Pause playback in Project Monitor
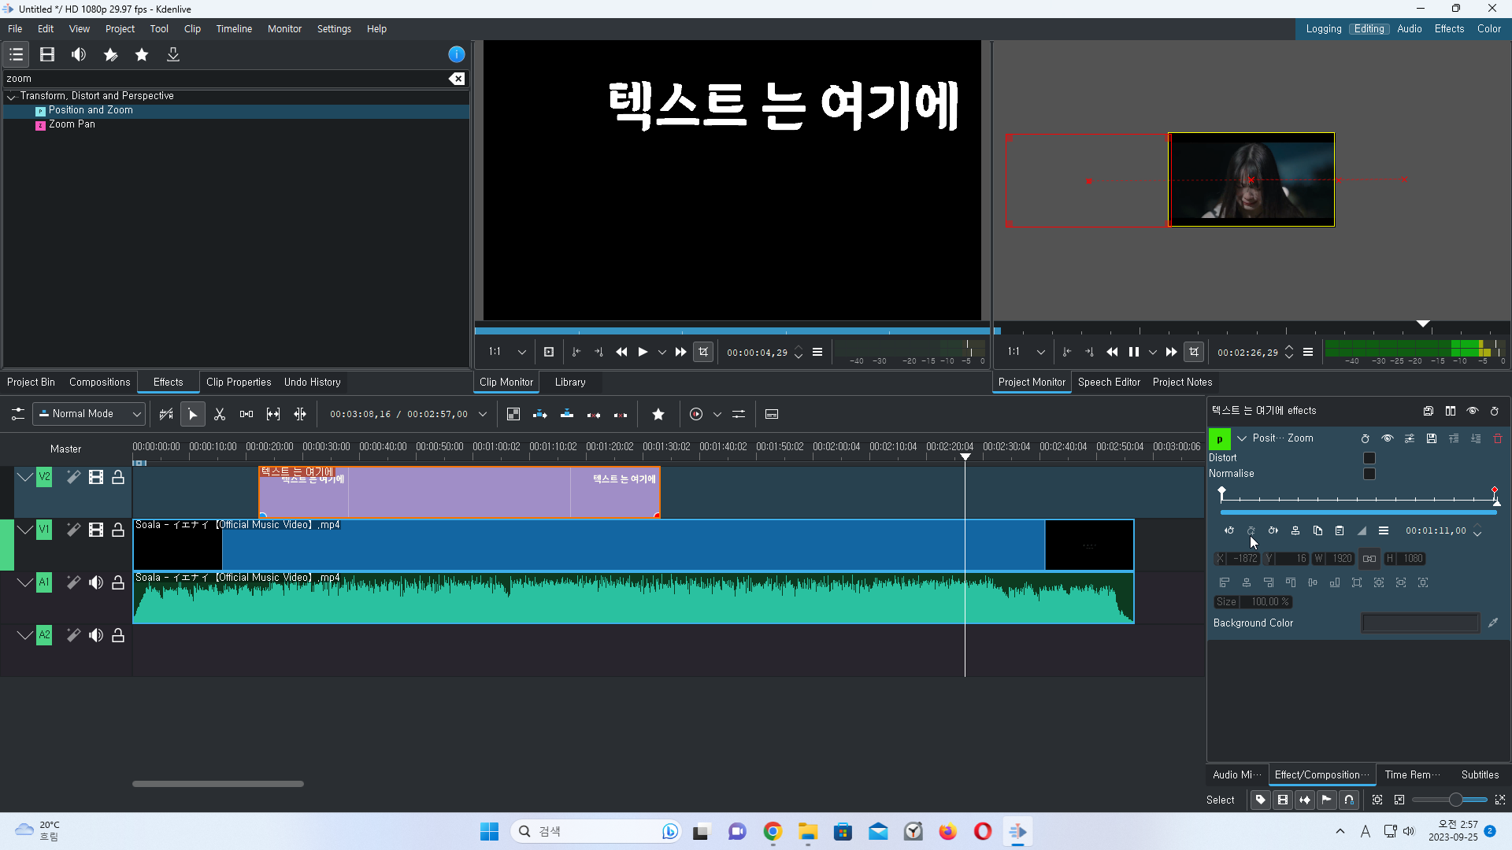The width and height of the screenshot is (1512, 850). coord(1133,352)
